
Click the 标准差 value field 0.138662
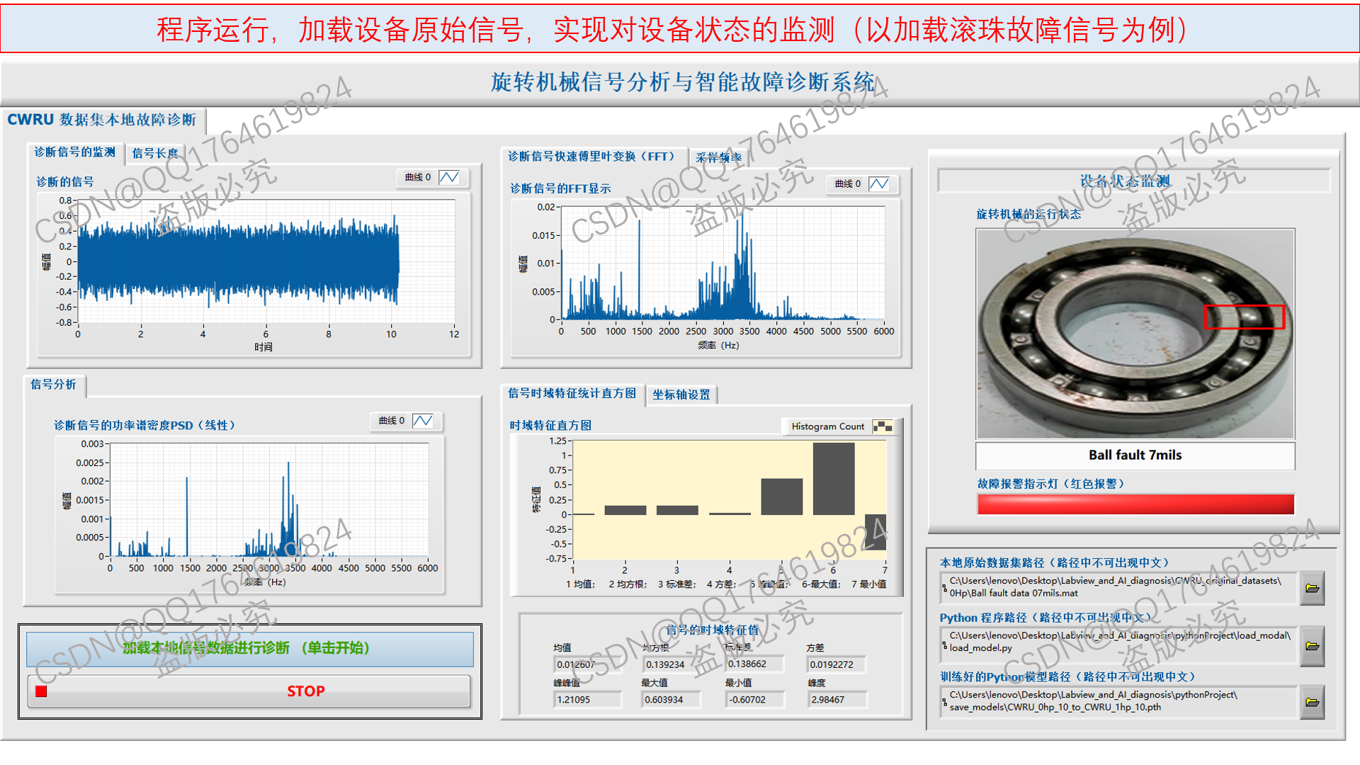coord(756,664)
